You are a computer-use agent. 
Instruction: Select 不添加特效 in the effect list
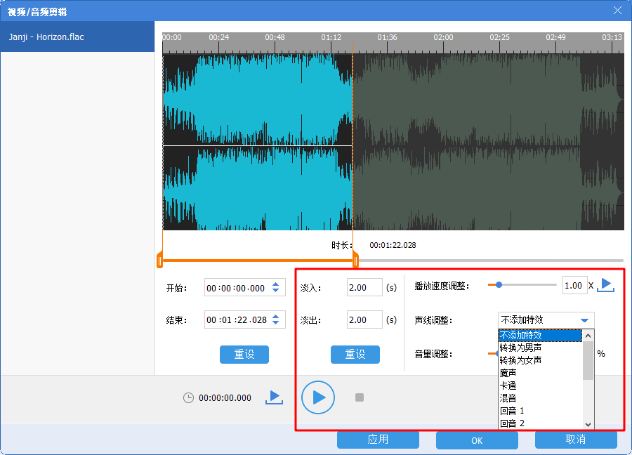pos(540,336)
